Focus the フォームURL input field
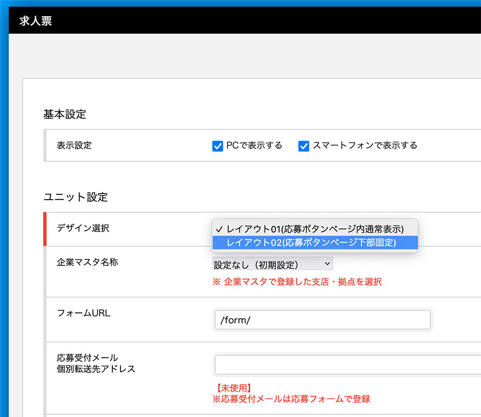The width and height of the screenshot is (481, 417). (x=323, y=320)
